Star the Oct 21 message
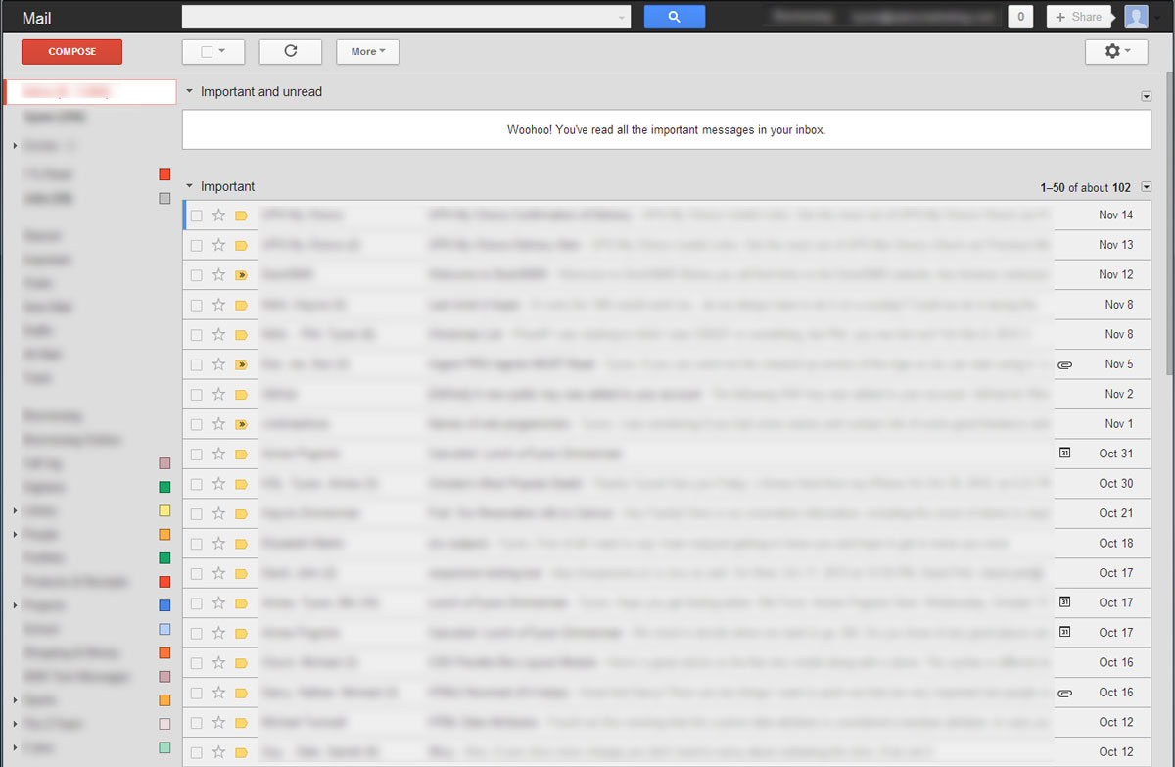The image size is (1175, 767). pyautogui.click(x=218, y=513)
